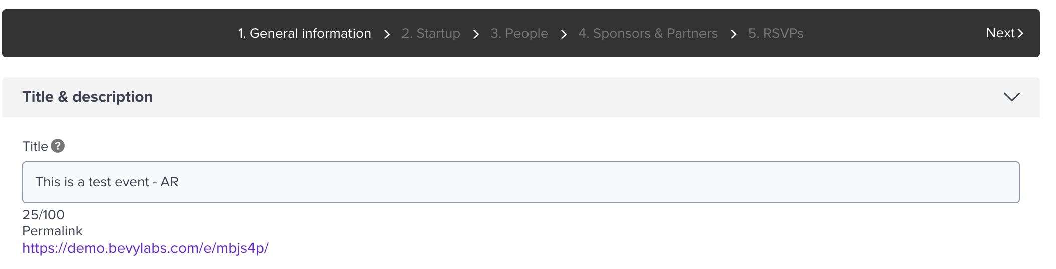Viewport: 1056px width, 269px height.
Task: Open step 1. General information
Action: pyautogui.click(x=304, y=33)
